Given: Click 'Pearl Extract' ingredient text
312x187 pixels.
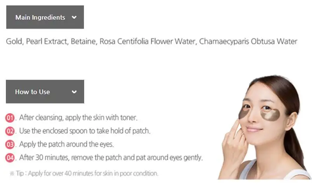Looking at the screenshot, I should [x=47, y=42].
